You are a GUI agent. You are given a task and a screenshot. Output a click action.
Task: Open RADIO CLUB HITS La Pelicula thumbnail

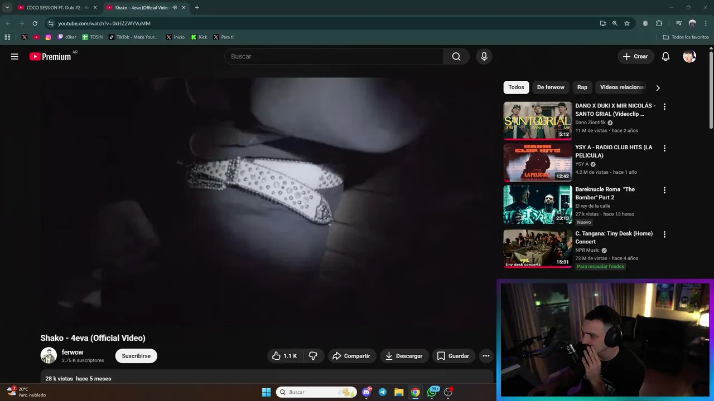pos(538,163)
